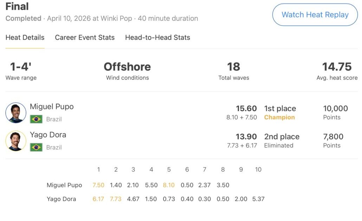362x221 pixels.
Task: Select Yago Dora's 7.73 wave score
Action: coord(116,199)
